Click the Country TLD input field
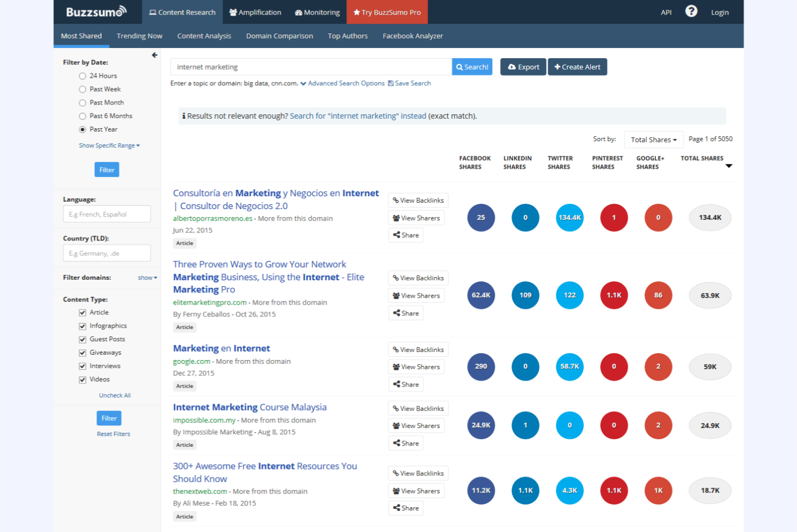The width and height of the screenshot is (797, 532). tap(107, 253)
